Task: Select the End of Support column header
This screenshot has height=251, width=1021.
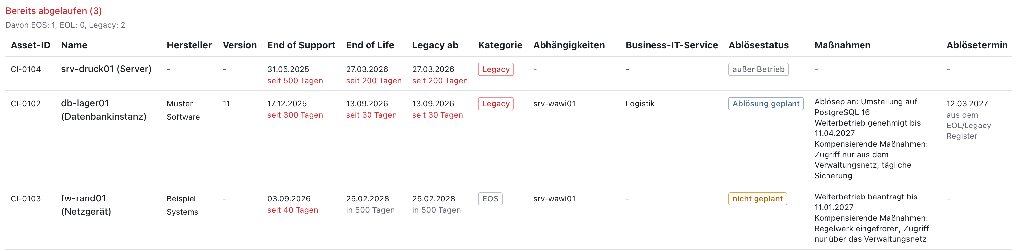Action: pyautogui.click(x=301, y=45)
